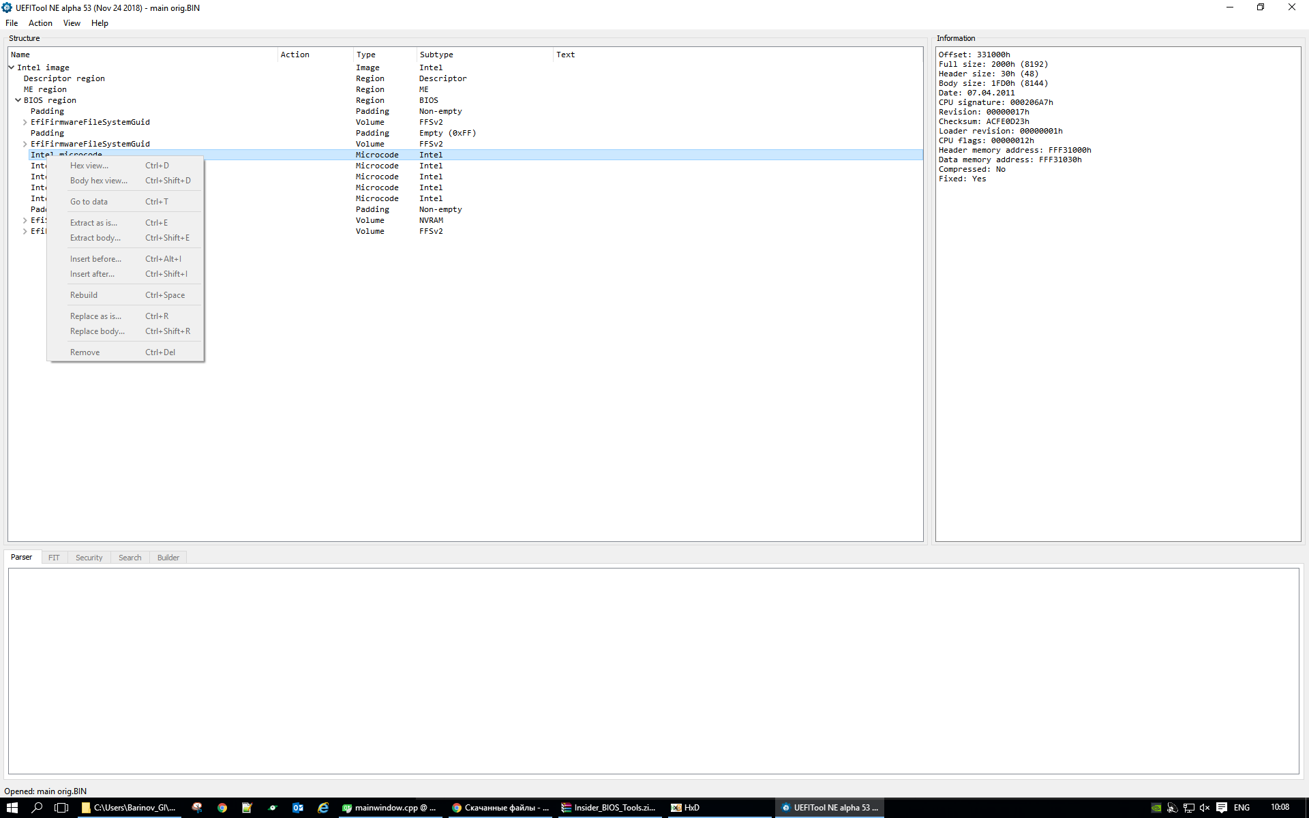1309x818 pixels.
Task: Click the NVIDIA tray icon
Action: [x=1156, y=808]
